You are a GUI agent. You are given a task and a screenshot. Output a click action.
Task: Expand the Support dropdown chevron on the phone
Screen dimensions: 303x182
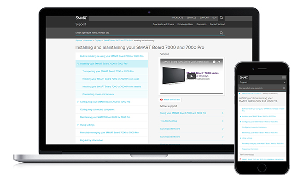click(285, 83)
